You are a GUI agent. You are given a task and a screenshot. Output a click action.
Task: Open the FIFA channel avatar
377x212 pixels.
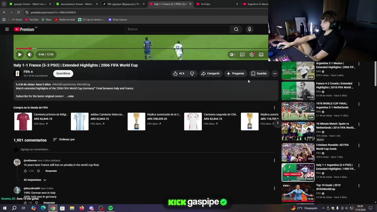click(x=17, y=74)
